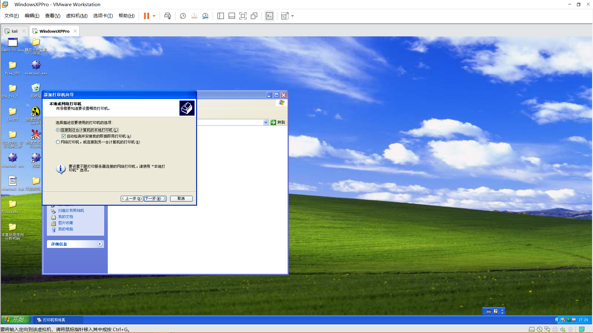Toggle the library sidebar view icon

pyautogui.click(x=221, y=16)
